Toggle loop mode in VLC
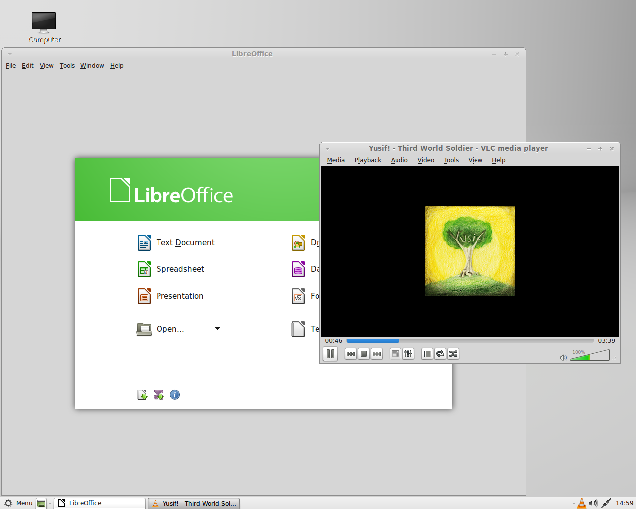This screenshot has width=636, height=509. coord(440,354)
